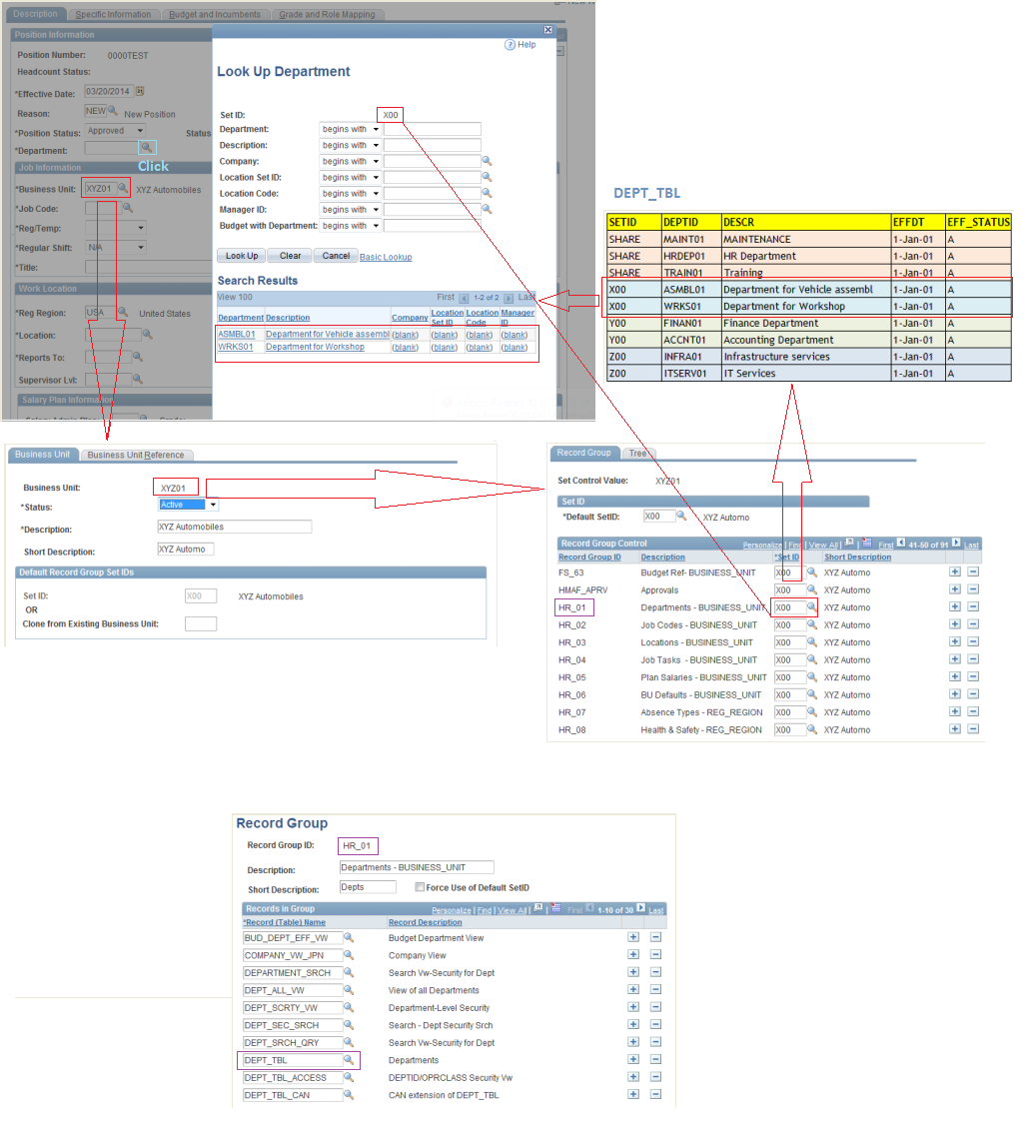
Task: Add a row next to HR_02 Job Codes
Action: pyautogui.click(x=955, y=623)
